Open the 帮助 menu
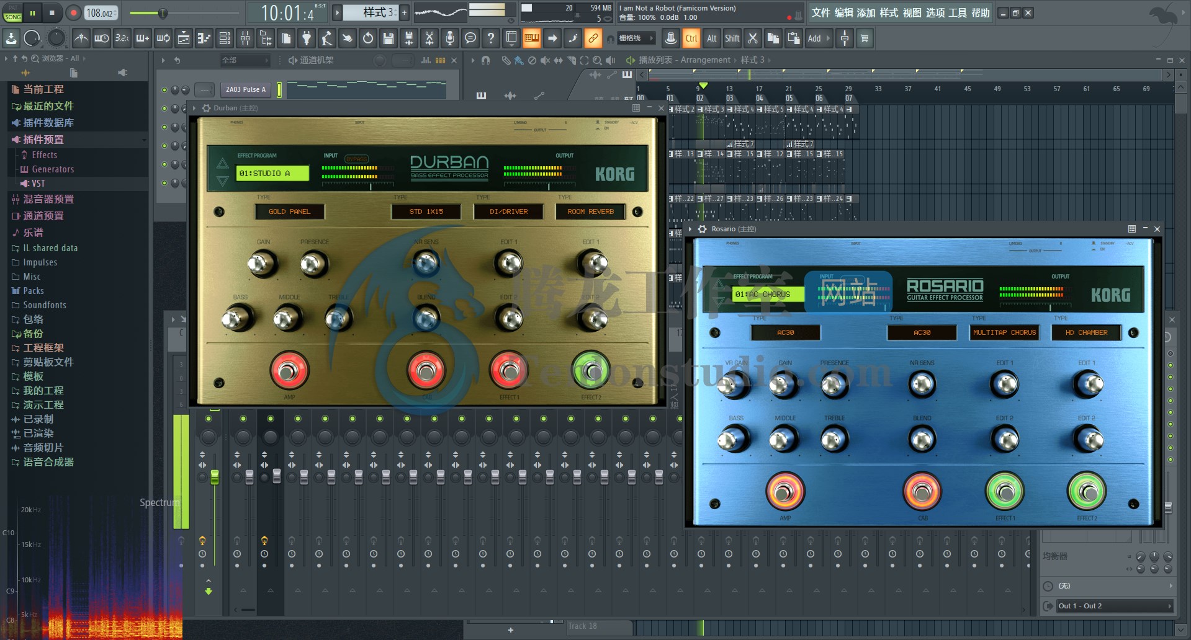The height and width of the screenshot is (640, 1191). [980, 13]
